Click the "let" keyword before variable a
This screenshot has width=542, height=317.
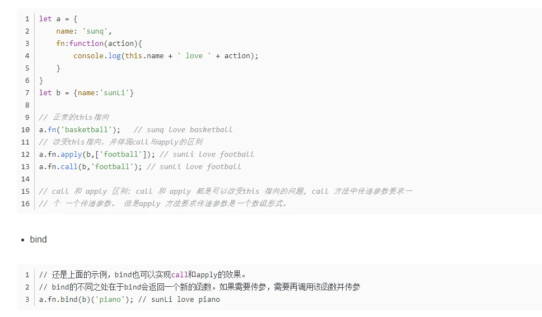45,19
